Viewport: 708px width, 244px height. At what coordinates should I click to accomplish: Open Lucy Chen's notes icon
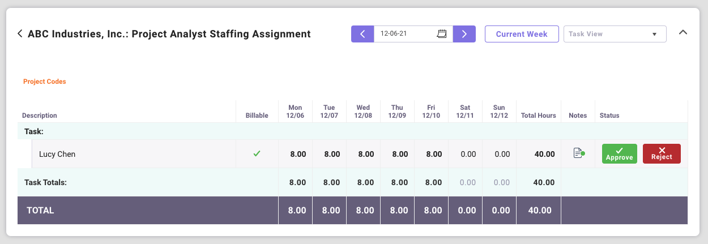[578, 153]
